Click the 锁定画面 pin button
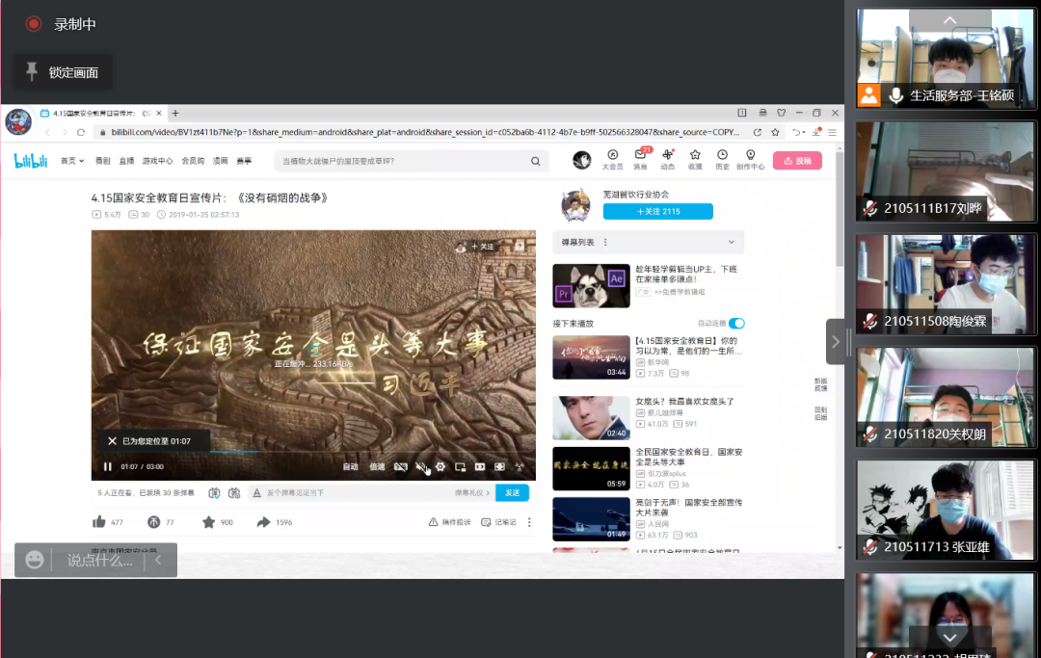Screen dimensions: 1041x658 (63, 71)
